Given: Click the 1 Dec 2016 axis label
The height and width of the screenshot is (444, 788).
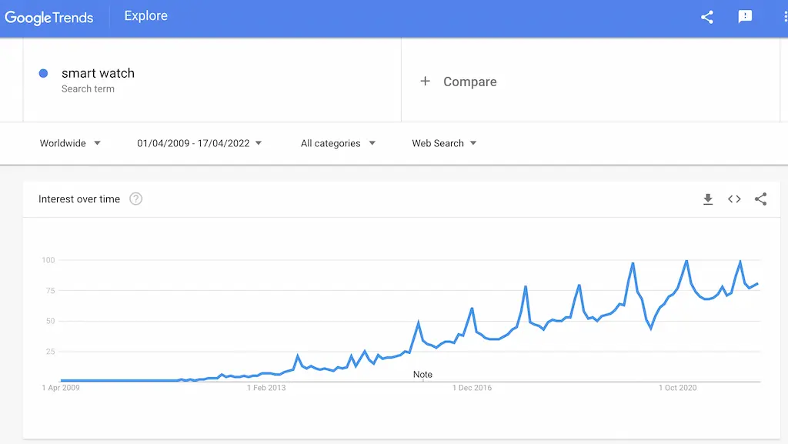Looking at the screenshot, I should [472, 388].
